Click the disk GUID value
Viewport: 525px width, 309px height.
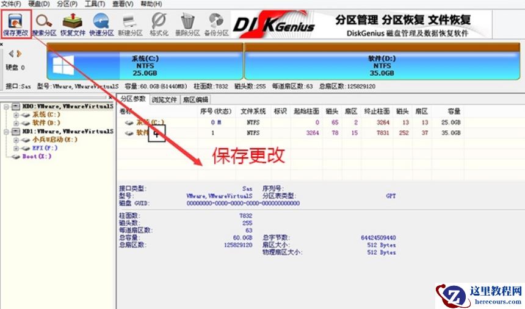(243, 204)
